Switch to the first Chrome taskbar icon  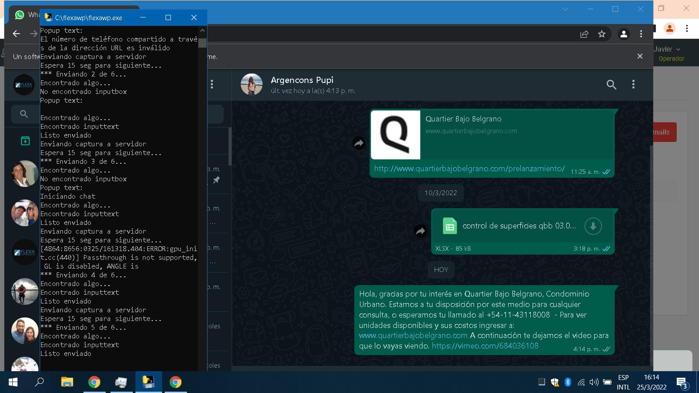[x=94, y=382]
